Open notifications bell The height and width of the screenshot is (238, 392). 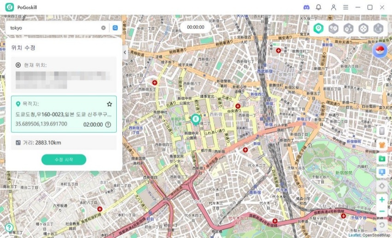(319, 7)
